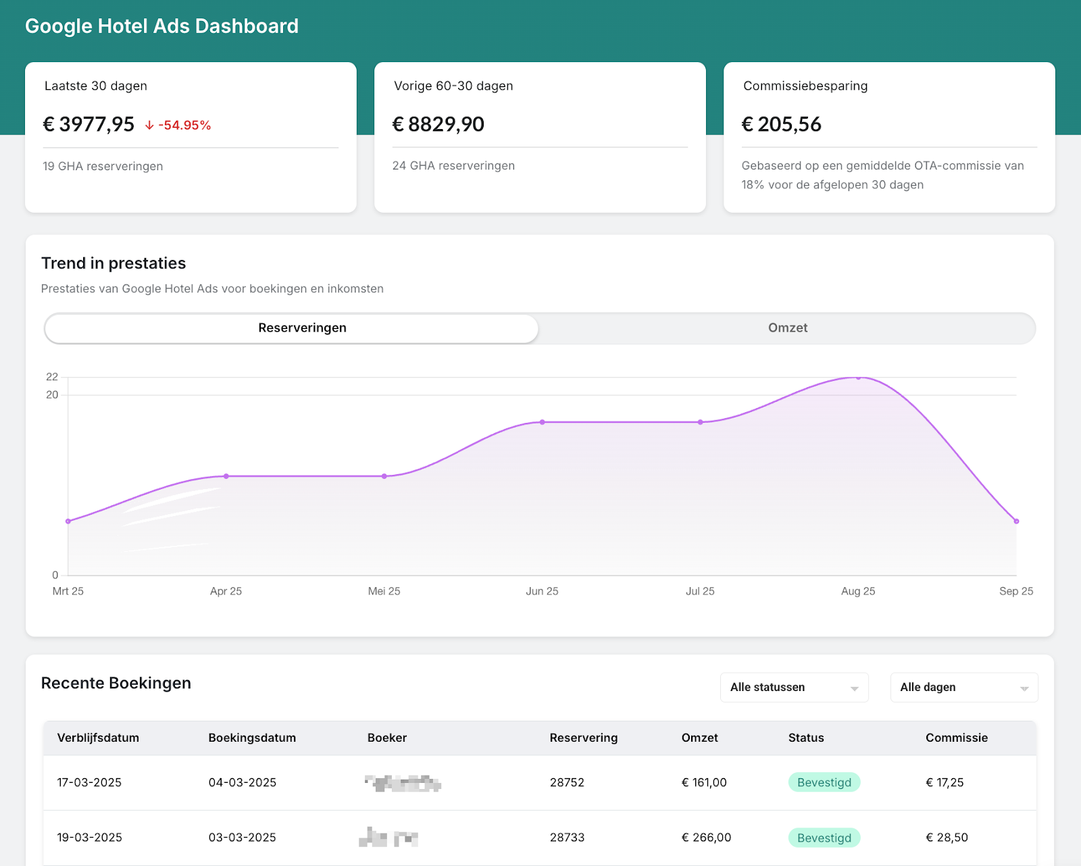Viewport: 1081px width, 866px height.
Task: Click the red down-arrow trend icon
Action: (149, 125)
